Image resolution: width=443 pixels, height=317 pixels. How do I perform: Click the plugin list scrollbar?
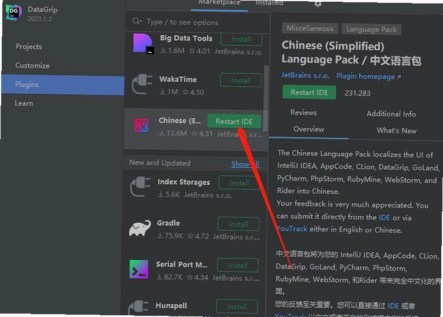click(x=266, y=98)
